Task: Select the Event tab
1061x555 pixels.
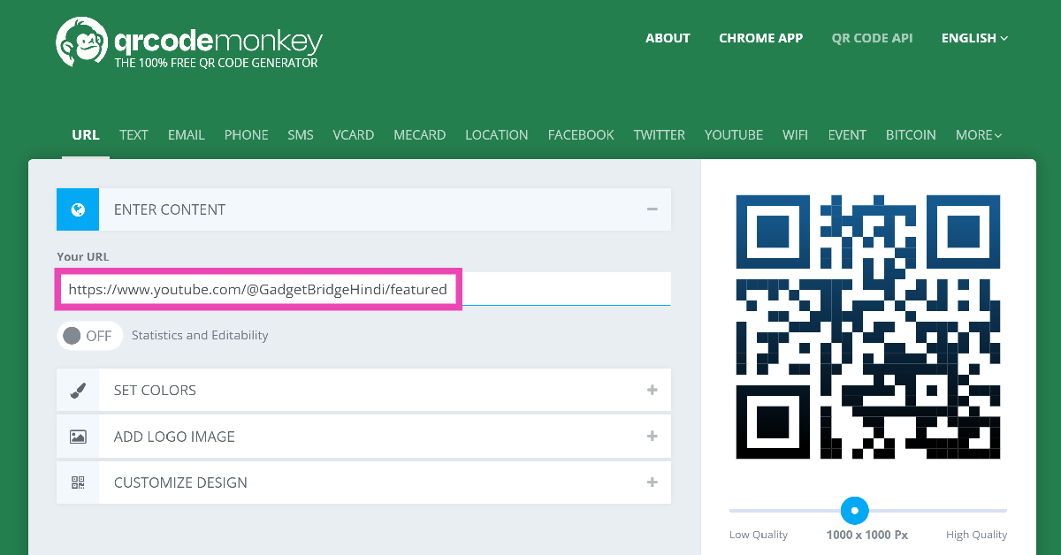Action: tap(846, 135)
